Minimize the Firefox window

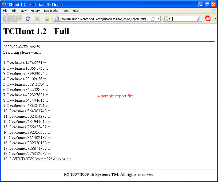[201, 5]
